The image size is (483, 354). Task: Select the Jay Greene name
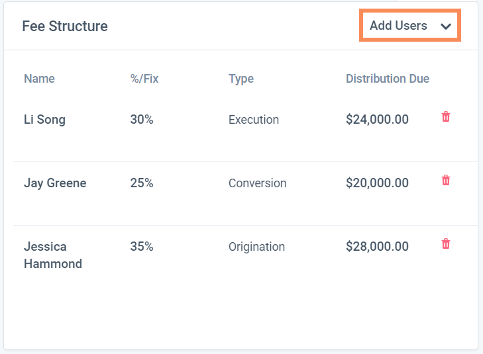point(55,183)
